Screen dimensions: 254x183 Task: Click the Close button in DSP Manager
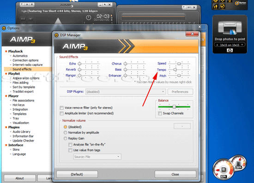175,174
